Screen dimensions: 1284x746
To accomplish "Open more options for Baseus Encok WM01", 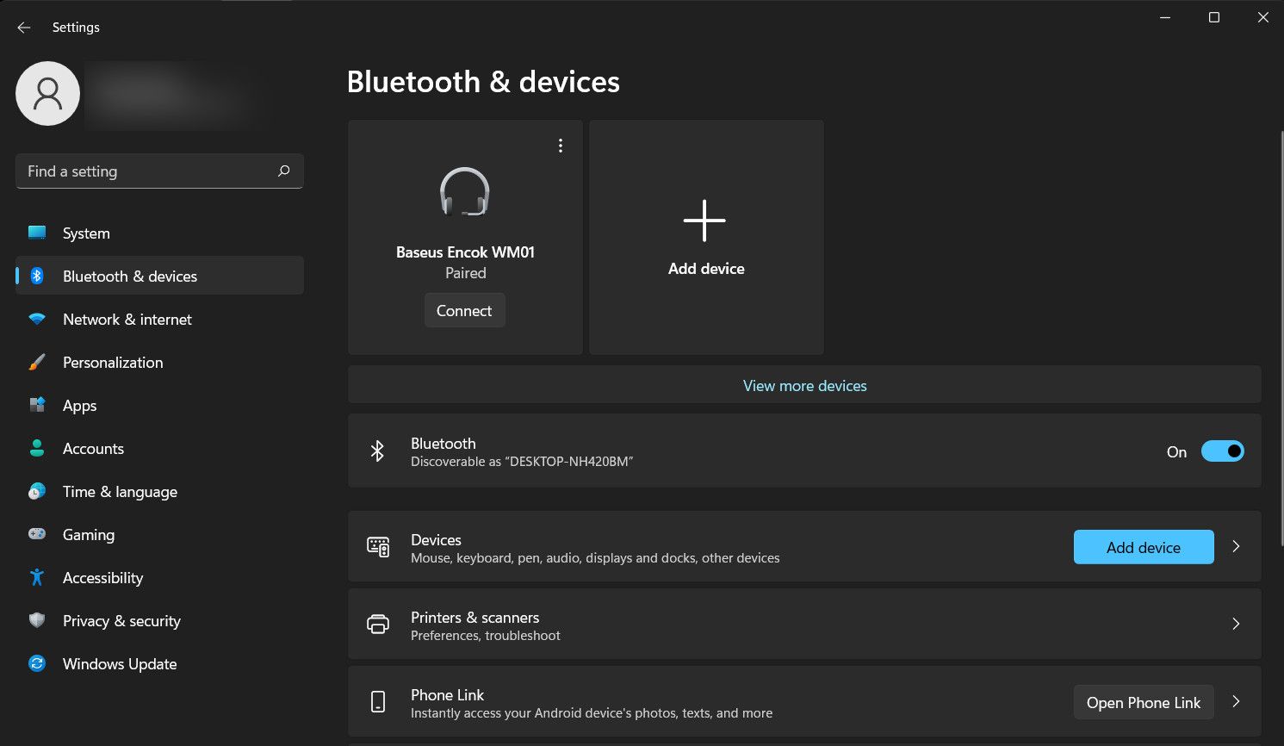I will tap(561, 145).
